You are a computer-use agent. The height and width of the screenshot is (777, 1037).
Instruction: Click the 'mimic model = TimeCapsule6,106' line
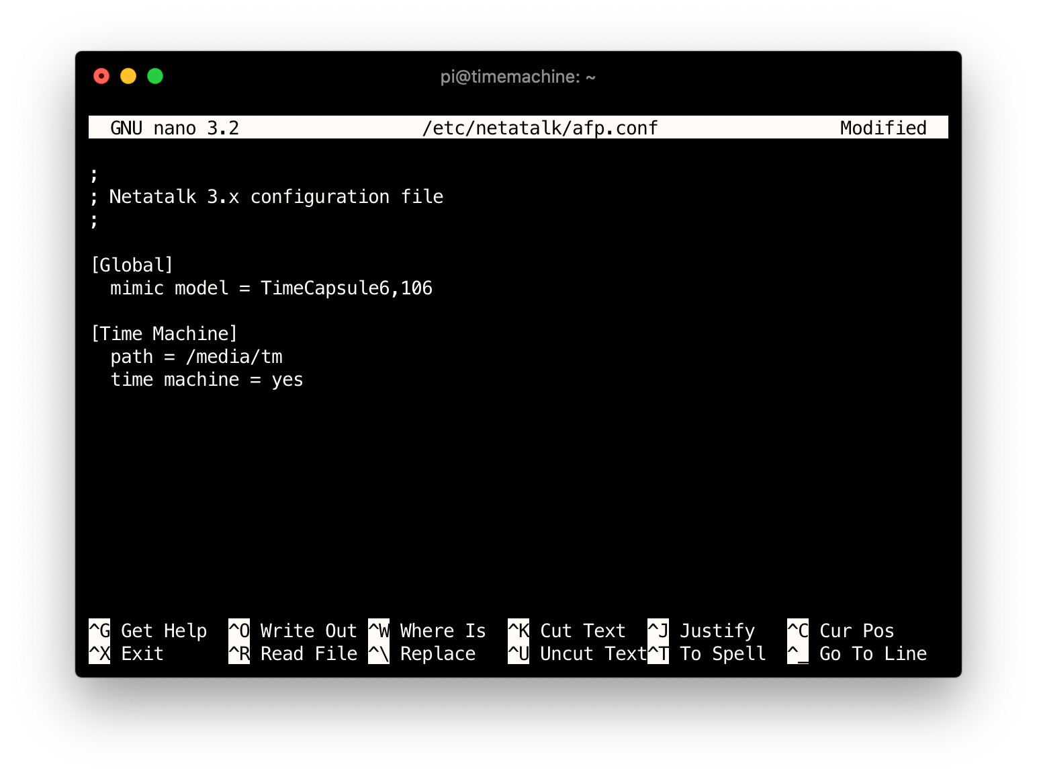click(x=271, y=288)
